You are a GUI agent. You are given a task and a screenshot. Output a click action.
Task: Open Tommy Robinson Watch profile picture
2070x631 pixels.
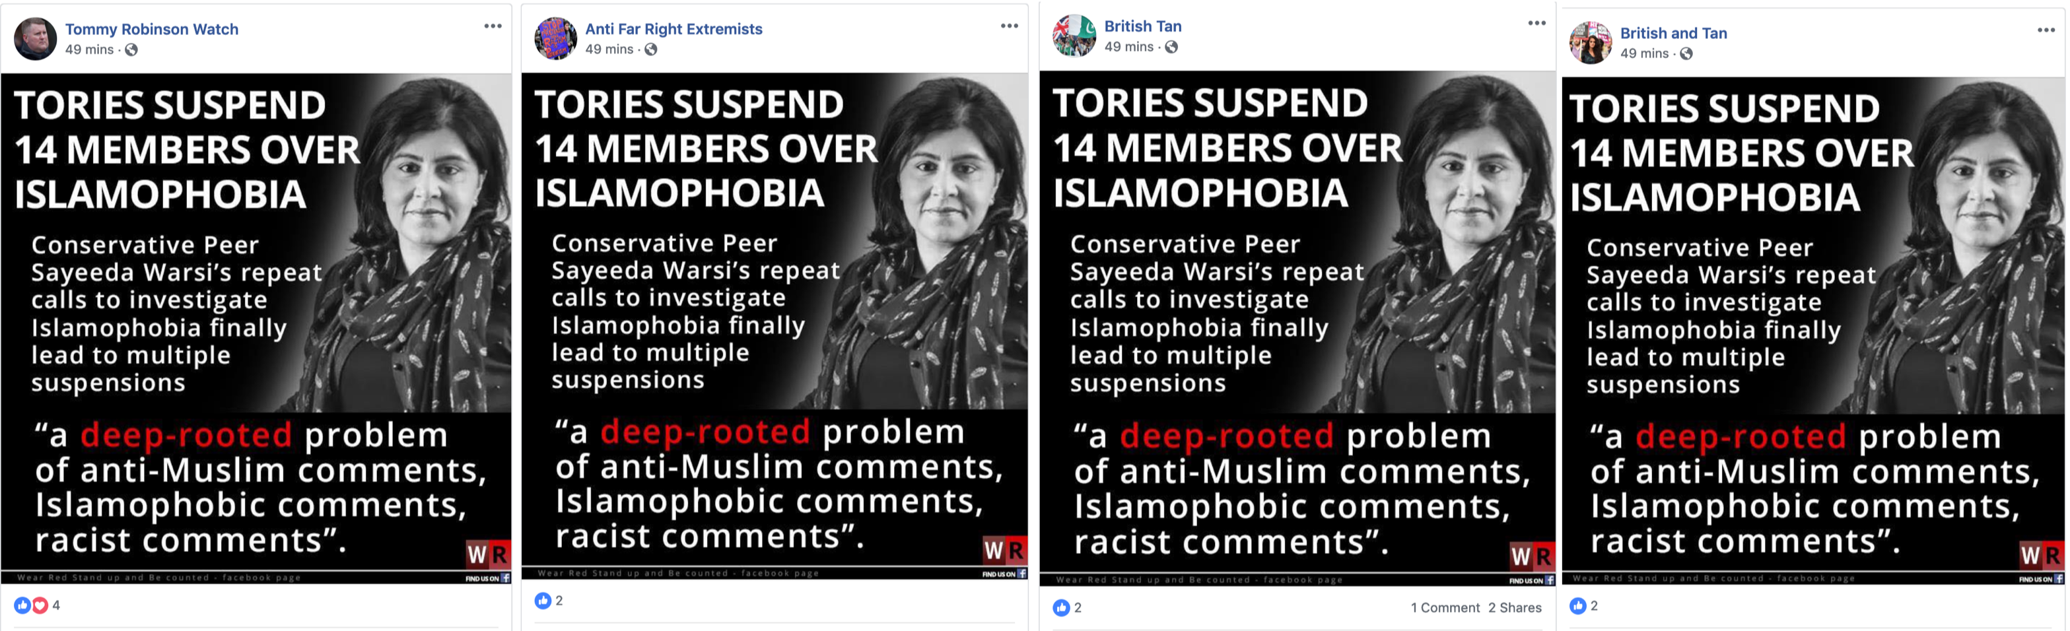click(36, 38)
